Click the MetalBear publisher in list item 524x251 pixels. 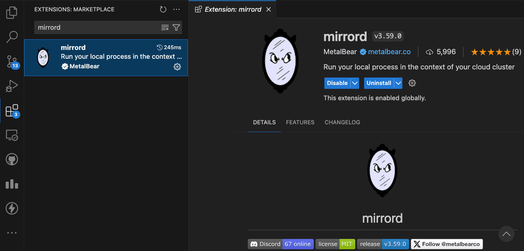(84, 66)
